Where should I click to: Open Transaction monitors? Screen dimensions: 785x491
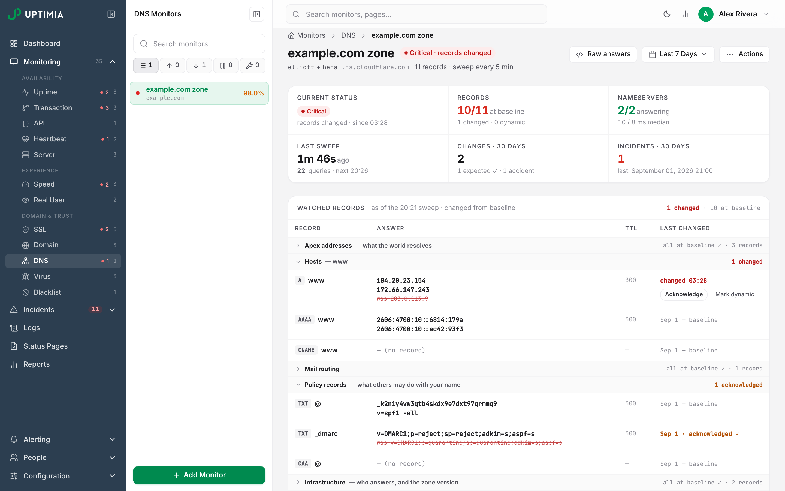pyautogui.click(x=63, y=108)
